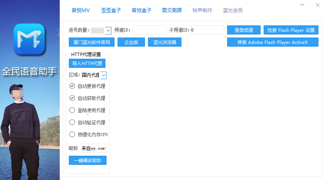Focus the 频道ID input field
This screenshot has height=180, width=323.
(x=150, y=30)
